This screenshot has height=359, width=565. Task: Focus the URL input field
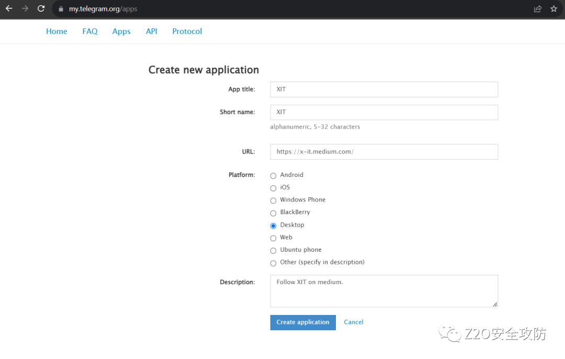point(384,152)
